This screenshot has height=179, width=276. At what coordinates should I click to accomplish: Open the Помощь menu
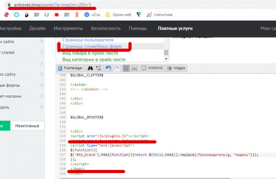(138, 28)
